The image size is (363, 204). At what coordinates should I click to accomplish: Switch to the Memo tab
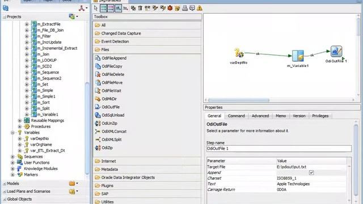tap(281, 116)
